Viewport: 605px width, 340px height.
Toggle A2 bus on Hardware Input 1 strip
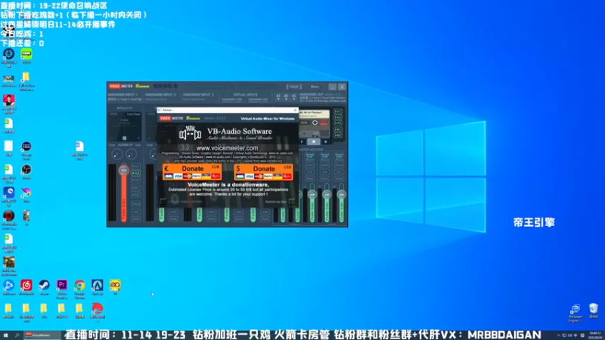(x=135, y=173)
